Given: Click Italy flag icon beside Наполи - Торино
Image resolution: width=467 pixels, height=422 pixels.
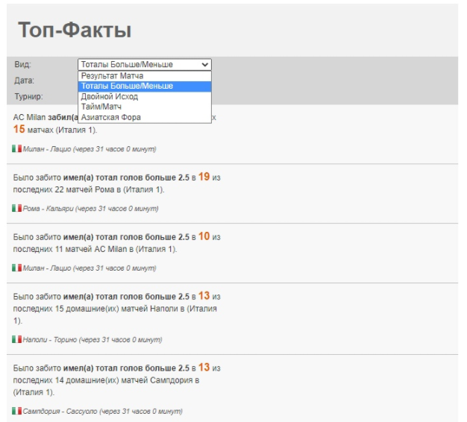Looking at the screenshot, I should 16,339.
